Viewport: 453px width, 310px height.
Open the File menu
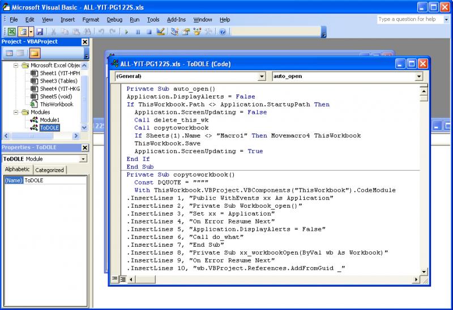(14, 20)
